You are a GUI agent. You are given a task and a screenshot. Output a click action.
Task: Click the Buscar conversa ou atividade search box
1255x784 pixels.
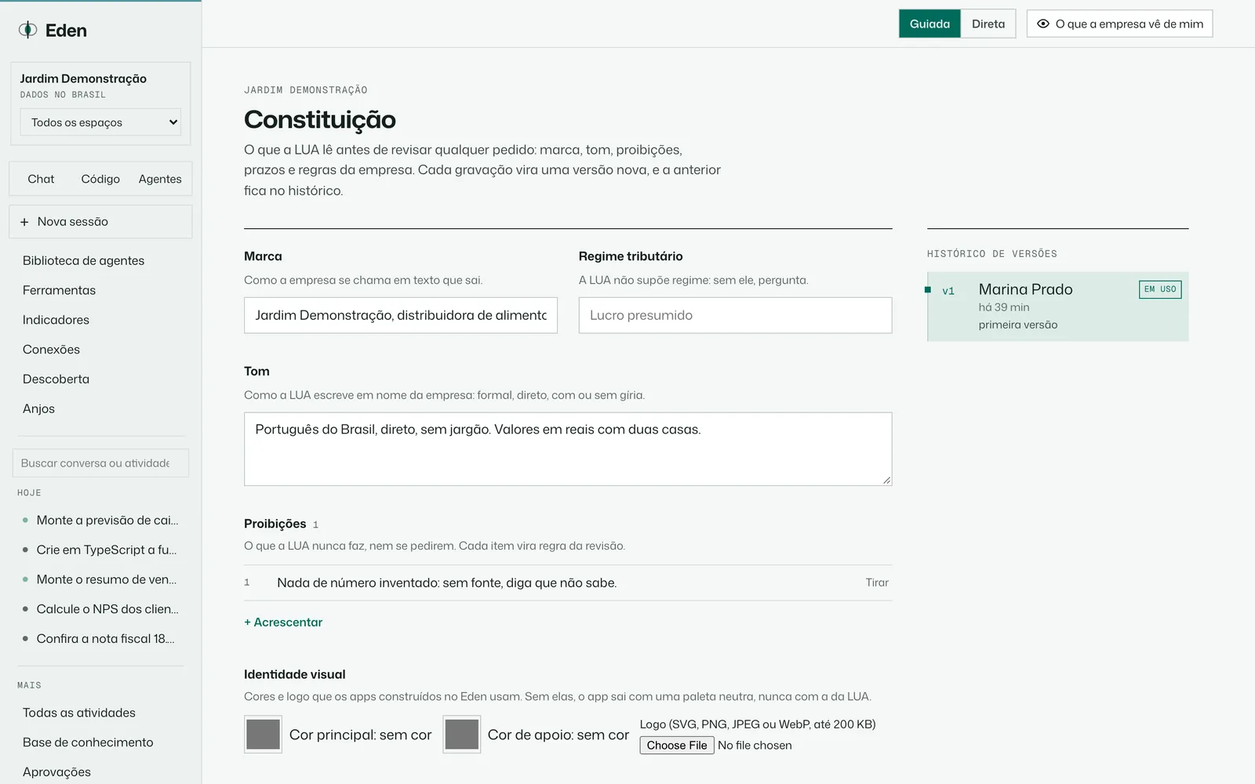[x=100, y=463]
